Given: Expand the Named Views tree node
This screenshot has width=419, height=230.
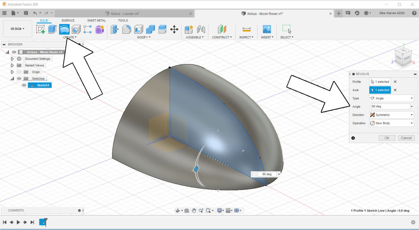Looking at the screenshot, I should pyautogui.click(x=12, y=65).
